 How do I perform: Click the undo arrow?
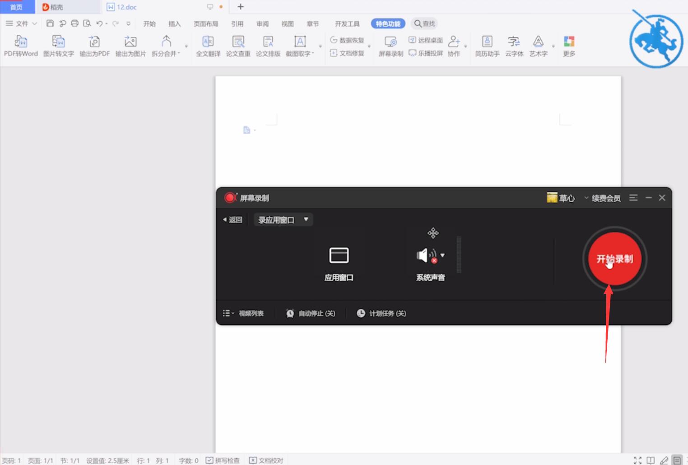[99, 23]
